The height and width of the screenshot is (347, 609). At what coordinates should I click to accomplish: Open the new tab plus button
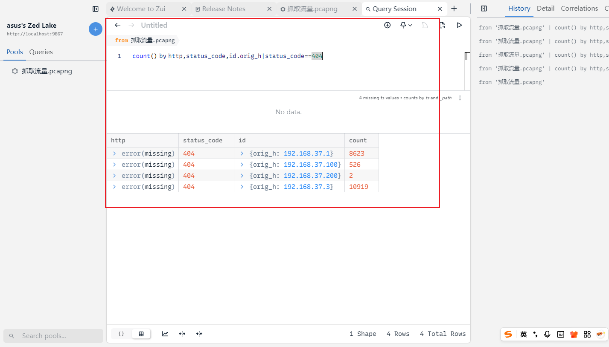click(x=454, y=9)
